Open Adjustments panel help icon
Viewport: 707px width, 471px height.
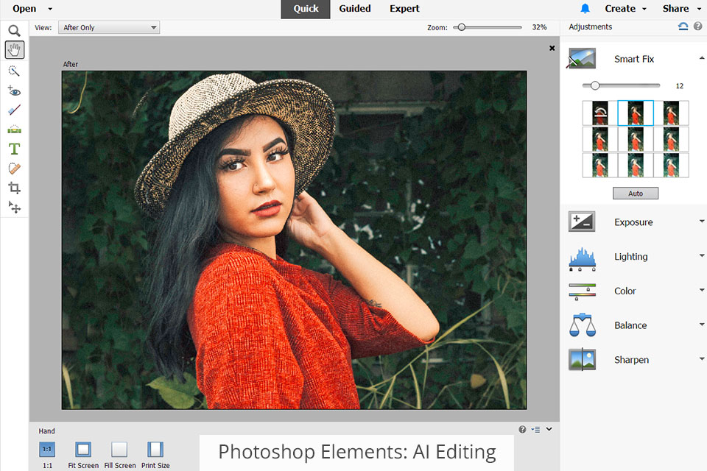(x=697, y=26)
